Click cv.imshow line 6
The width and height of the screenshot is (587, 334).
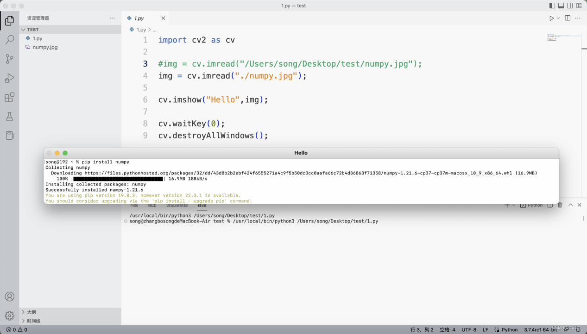213,99
